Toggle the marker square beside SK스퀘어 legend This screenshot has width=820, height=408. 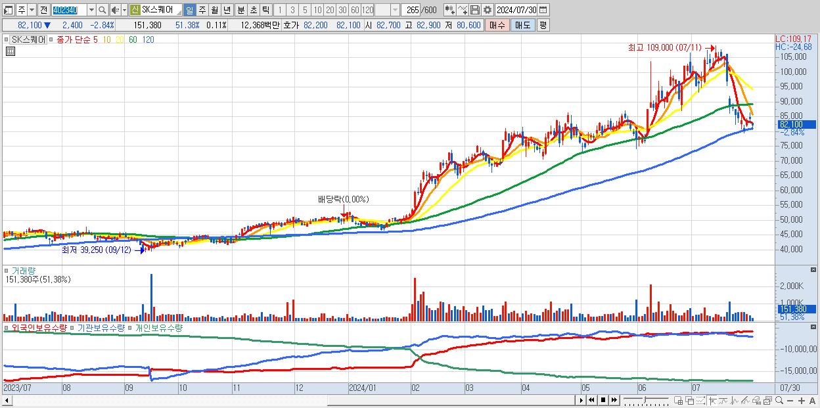(x=7, y=39)
